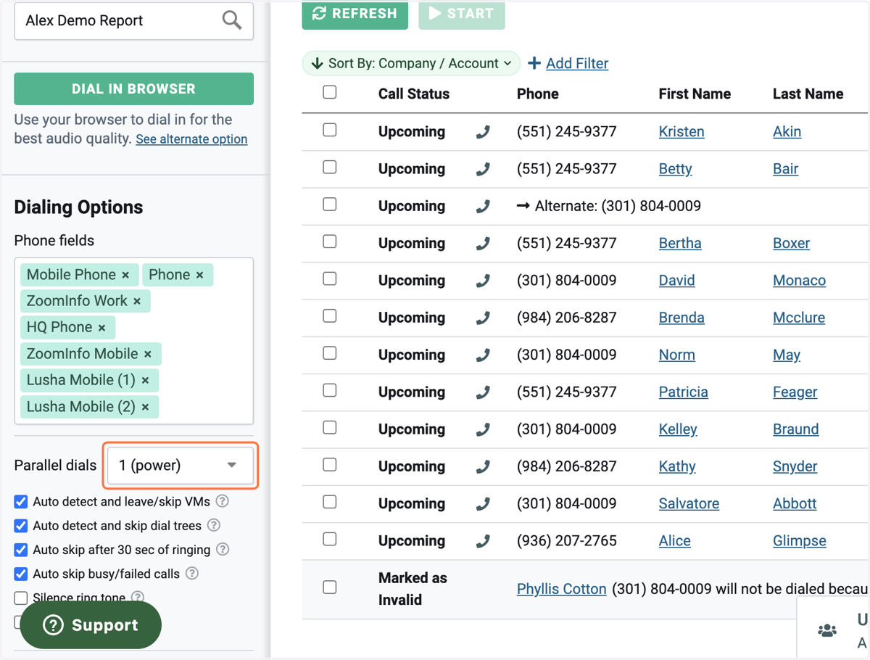The height and width of the screenshot is (660, 870).
Task: Click the Marked as Invalid status text
Action: tap(413, 589)
